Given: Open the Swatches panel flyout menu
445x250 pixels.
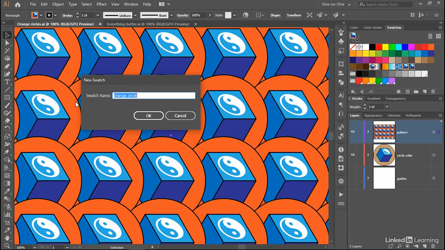Looking at the screenshot, I should [x=440, y=27].
